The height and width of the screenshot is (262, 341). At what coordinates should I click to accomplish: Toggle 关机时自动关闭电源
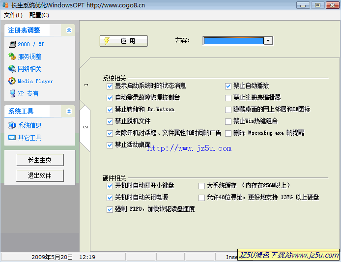110,198
